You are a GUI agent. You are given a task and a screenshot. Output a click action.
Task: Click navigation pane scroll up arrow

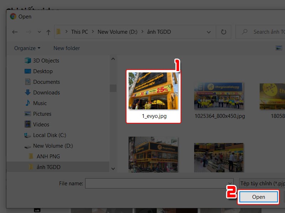click(113, 59)
